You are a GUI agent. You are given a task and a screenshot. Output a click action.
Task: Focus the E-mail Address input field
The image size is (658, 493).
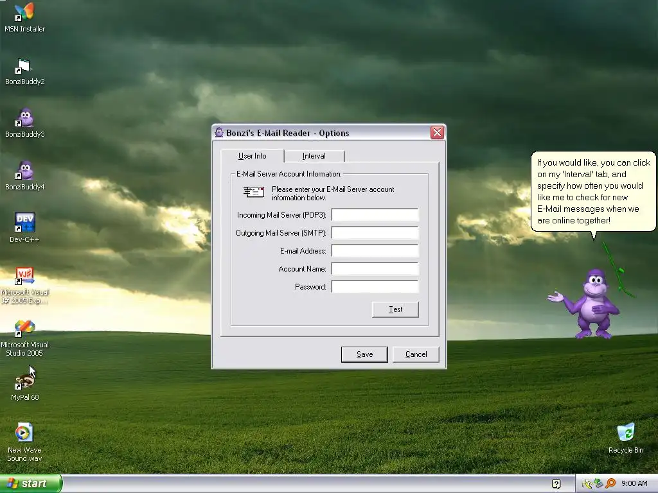click(375, 251)
